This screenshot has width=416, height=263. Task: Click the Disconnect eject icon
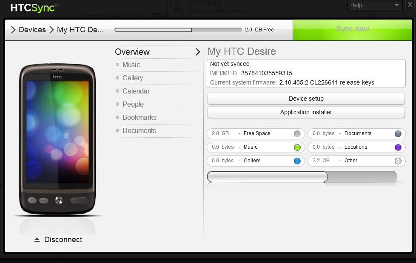coord(37,240)
